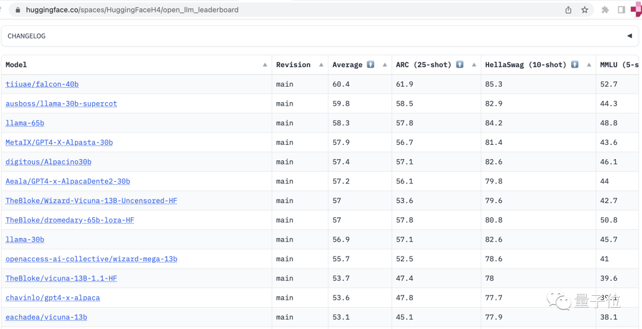Sort using the HellaSwag (10-shot) arrow
The width and height of the screenshot is (642, 329).
click(588, 65)
